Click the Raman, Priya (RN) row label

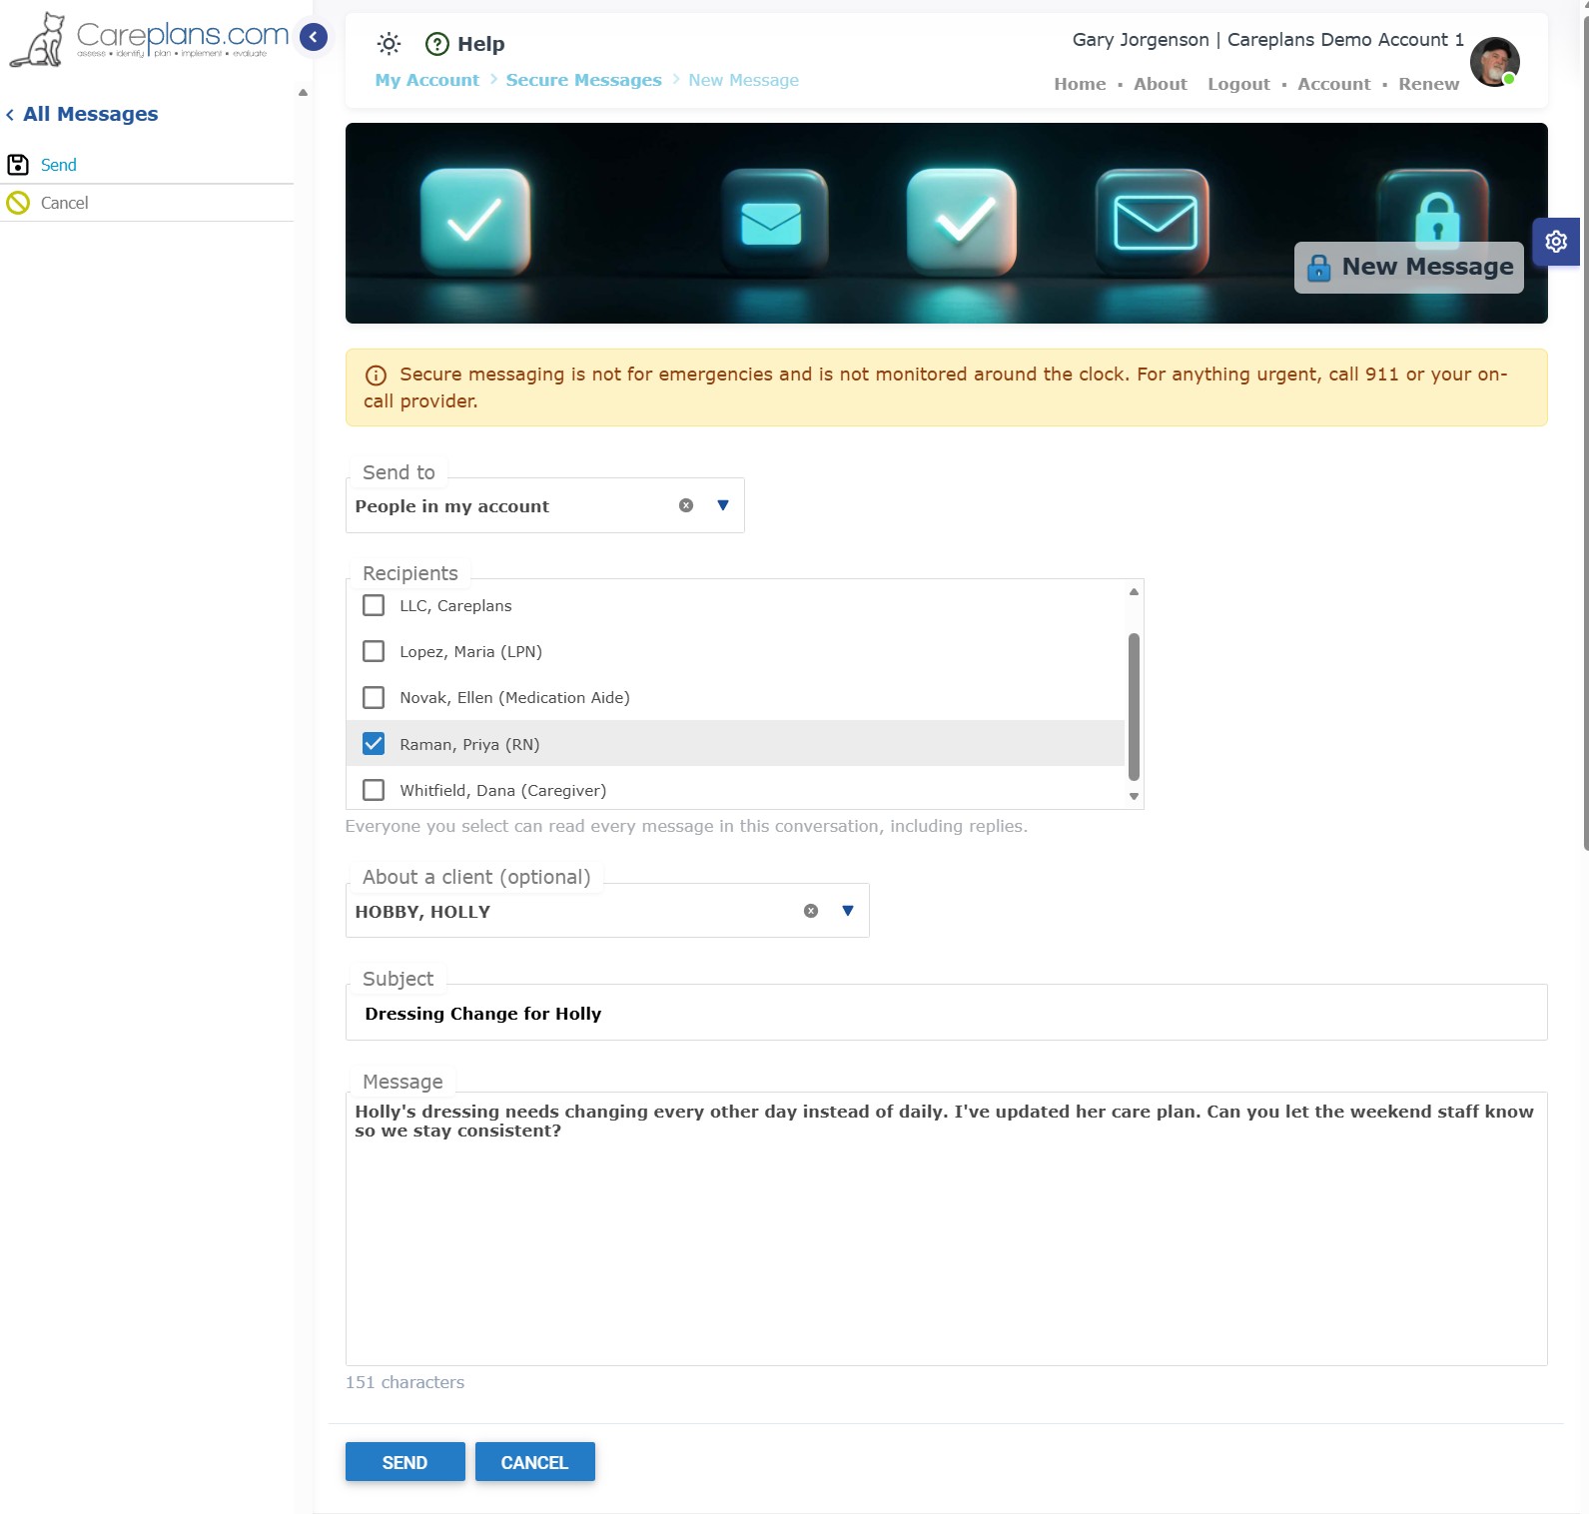[469, 744]
